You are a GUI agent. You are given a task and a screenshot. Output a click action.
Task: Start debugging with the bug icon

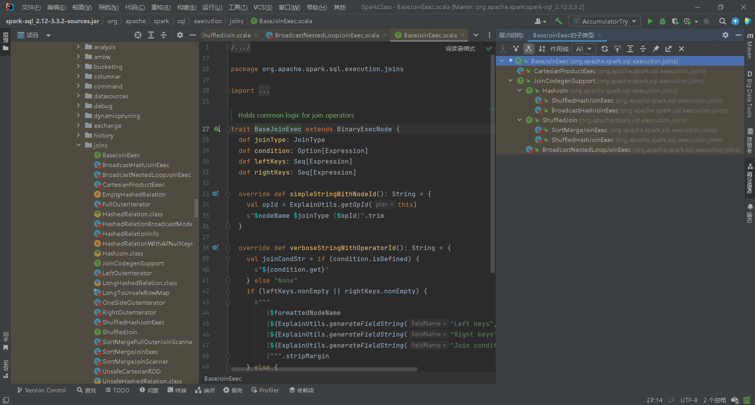[663, 21]
